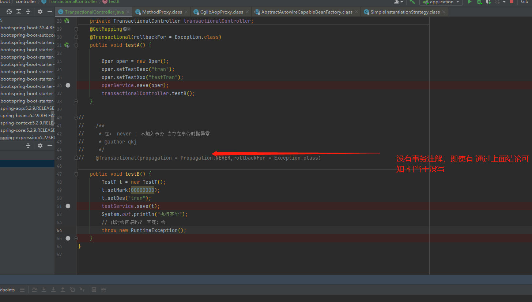Open GetMapping URL globe dropdown
This screenshot has width=532, height=302.
click(127, 29)
